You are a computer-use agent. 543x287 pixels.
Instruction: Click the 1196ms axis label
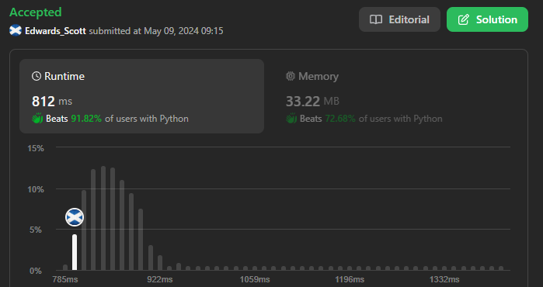(350, 279)
